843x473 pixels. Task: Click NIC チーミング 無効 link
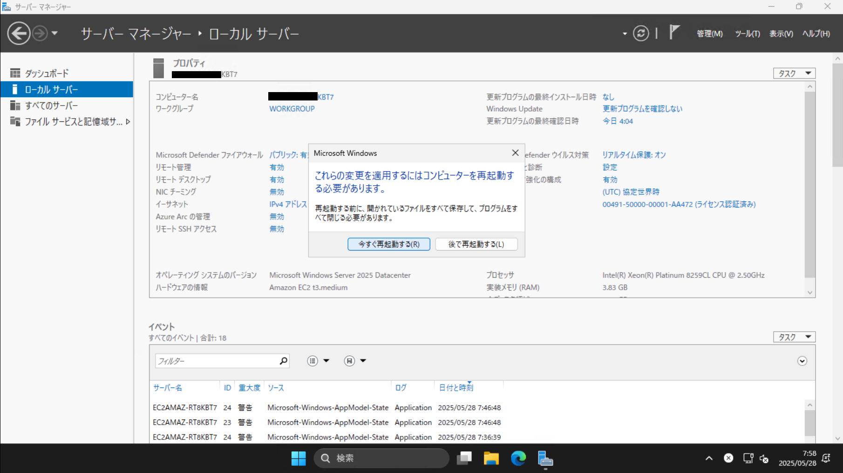[277, 192]
